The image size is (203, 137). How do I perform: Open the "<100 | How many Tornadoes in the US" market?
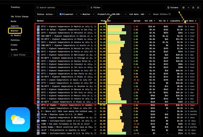(x=65, y=124)
